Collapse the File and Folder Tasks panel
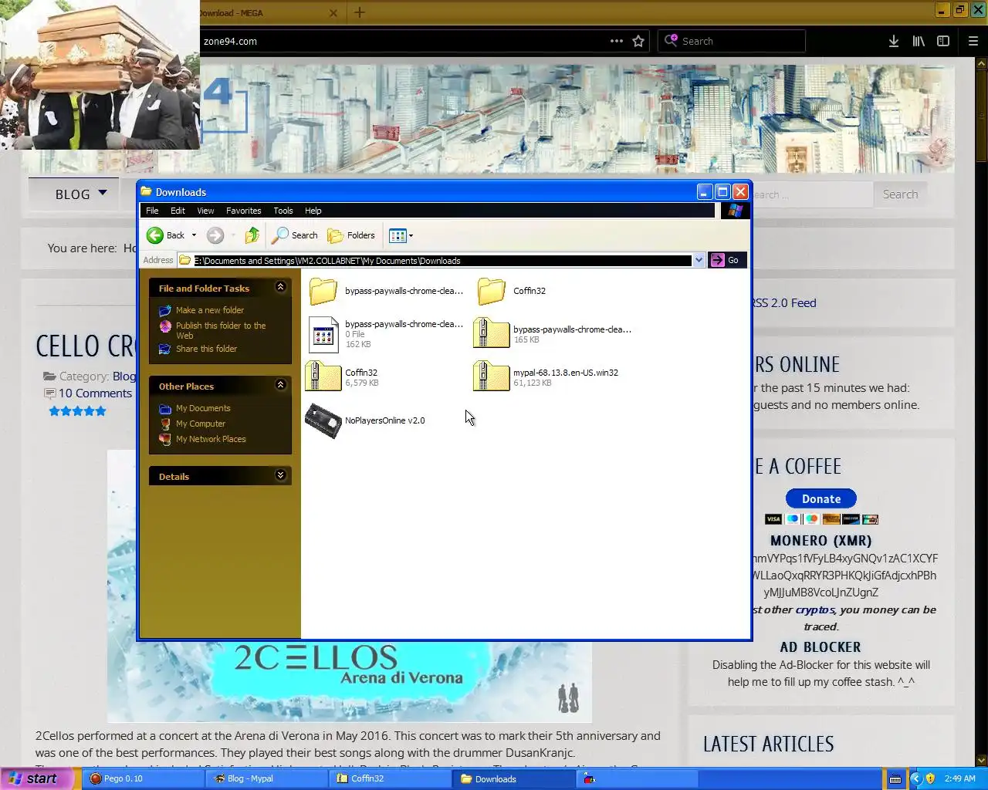Viewport: 988px width, 790px height. coord(280,287)
